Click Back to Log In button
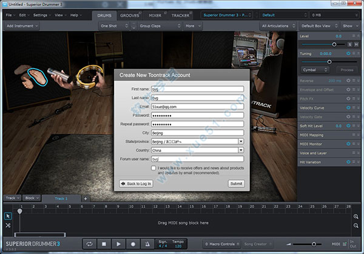The height and width of the screenshot is (254, 364). pyautogui.click(x=136, y=184)
